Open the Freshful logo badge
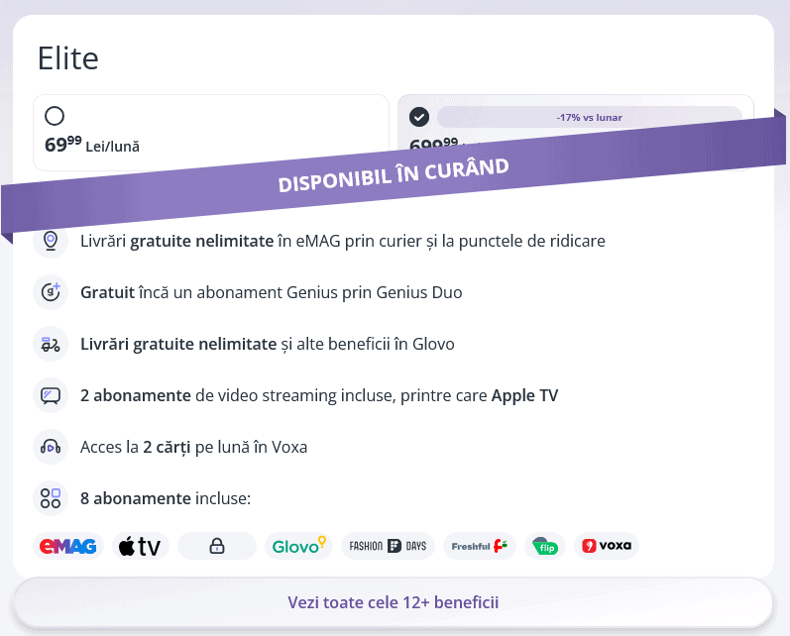 479,546
